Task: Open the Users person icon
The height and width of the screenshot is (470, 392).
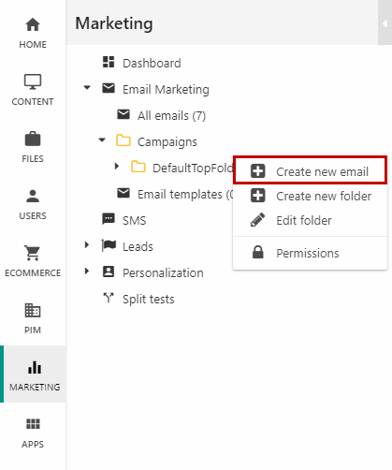Action: (33, 196)
